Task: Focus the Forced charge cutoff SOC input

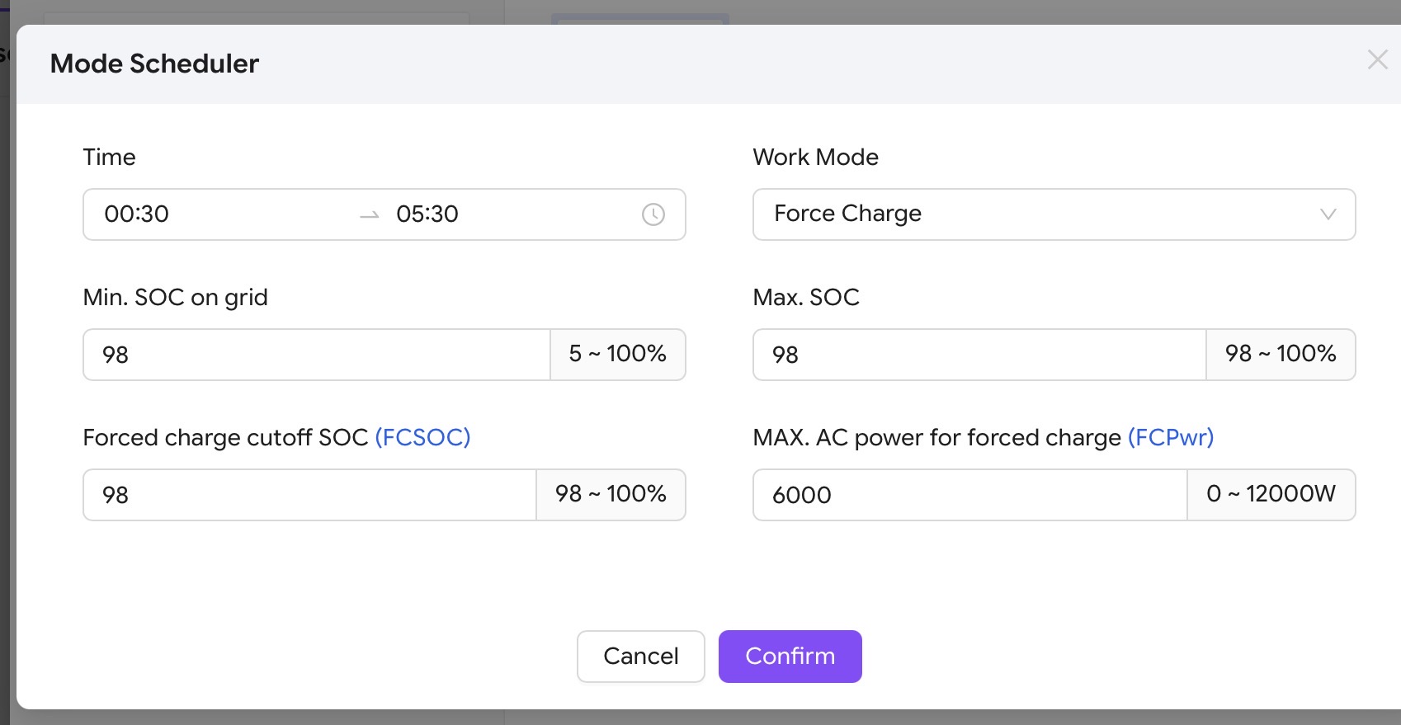Action: [309, 495]
